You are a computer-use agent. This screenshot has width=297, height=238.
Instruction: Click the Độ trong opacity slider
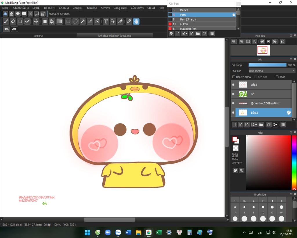pyautogui.click(x=267, y=65)
